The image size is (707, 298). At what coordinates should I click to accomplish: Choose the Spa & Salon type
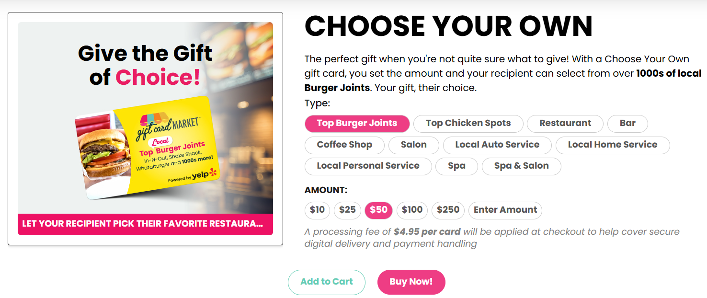click(x=521, y=166)
